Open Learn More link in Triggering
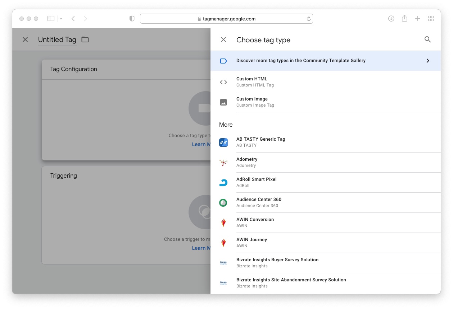This screenshot has width=453, height=309. point(201,248)
